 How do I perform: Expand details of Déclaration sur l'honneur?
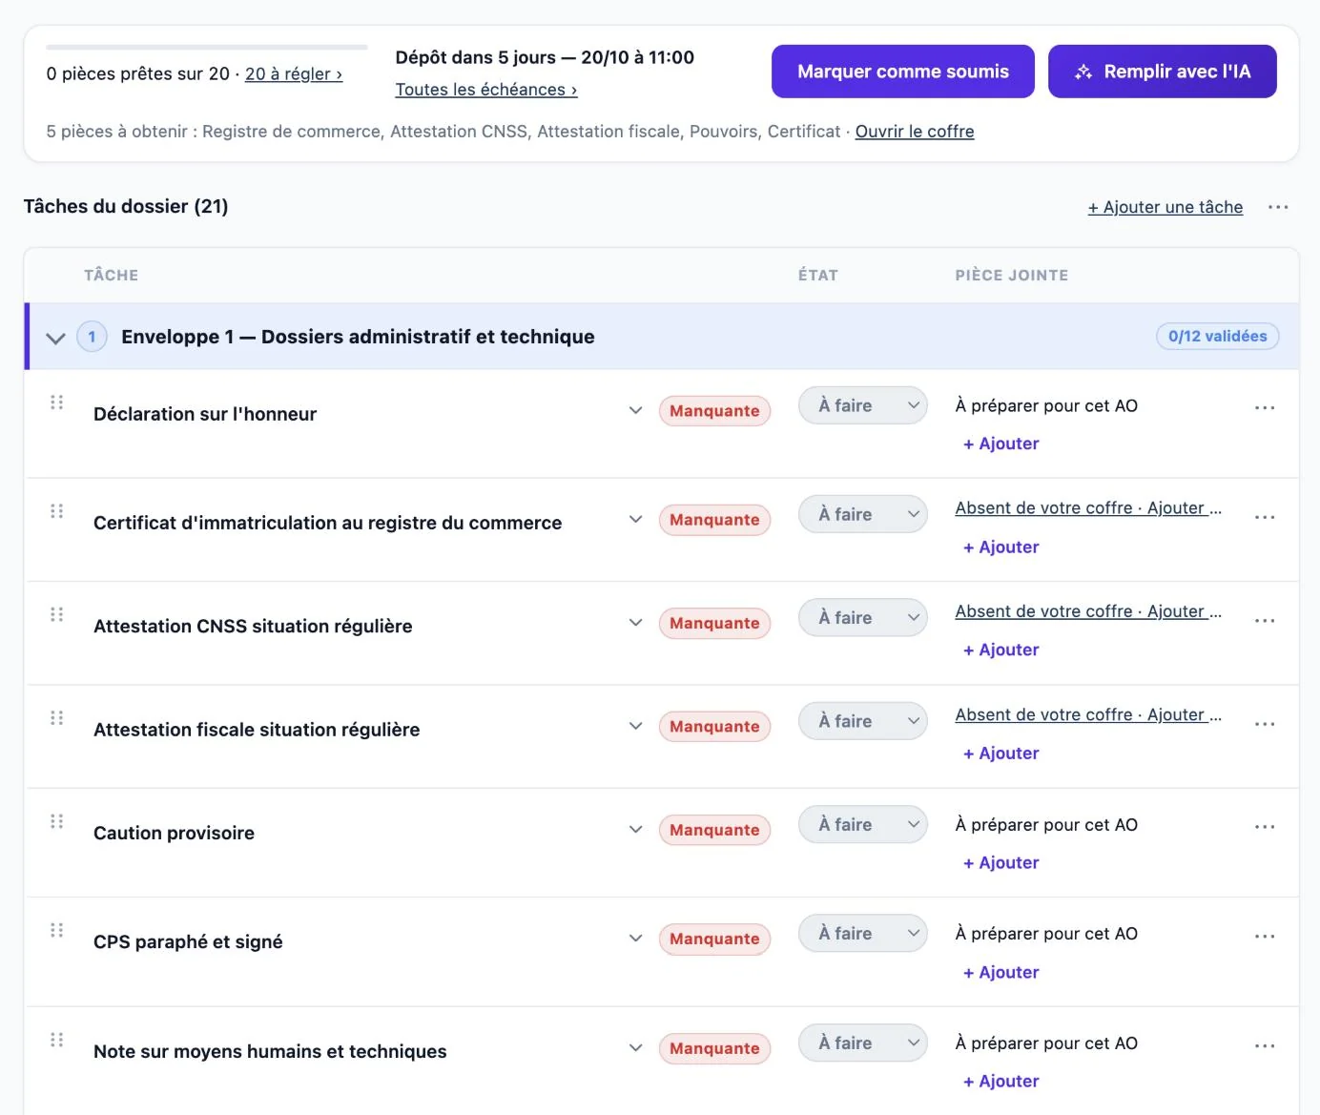pos(635,410)
